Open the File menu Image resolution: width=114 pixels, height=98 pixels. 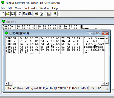pyautogui.click(x=3, y=8)
